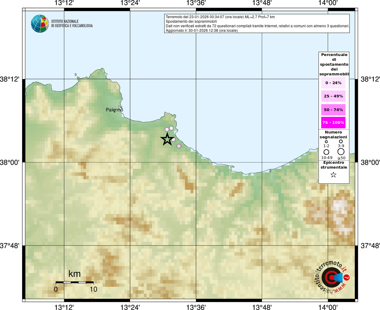Viewport: 380px width, 310px height.
Task: Click the 1-2 reports circle in legend
Action: 326,142
